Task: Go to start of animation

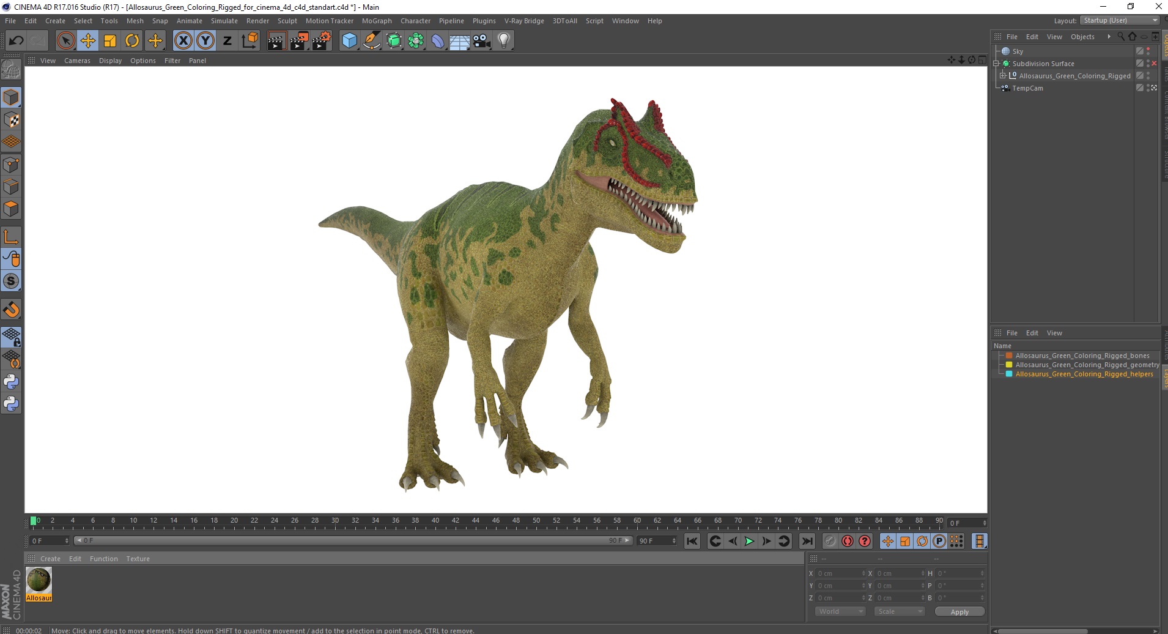Action: (x=692, y=541)
